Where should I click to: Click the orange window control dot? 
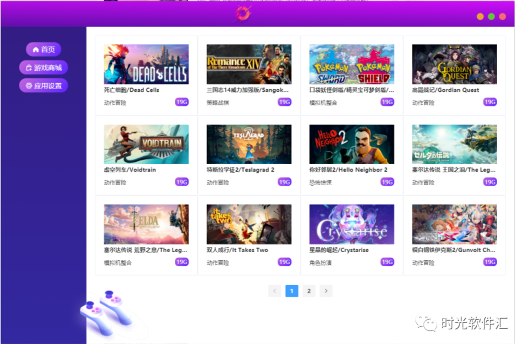[480, 16]
